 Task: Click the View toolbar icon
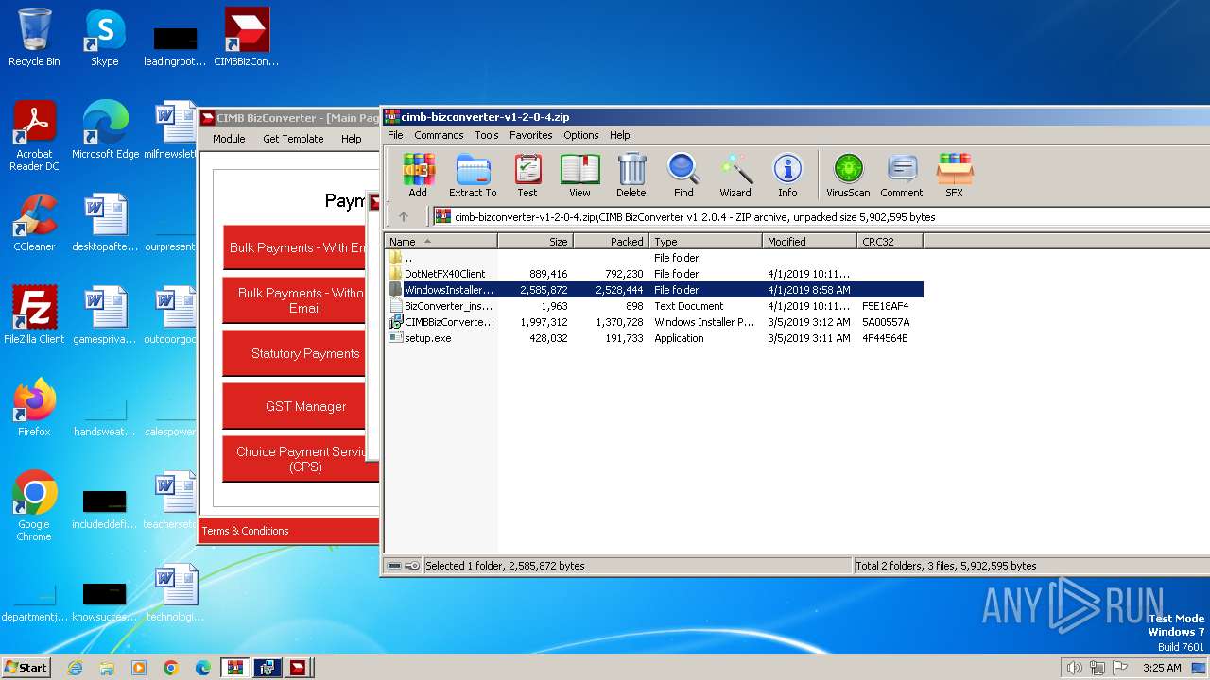click(x=579, y=176)
